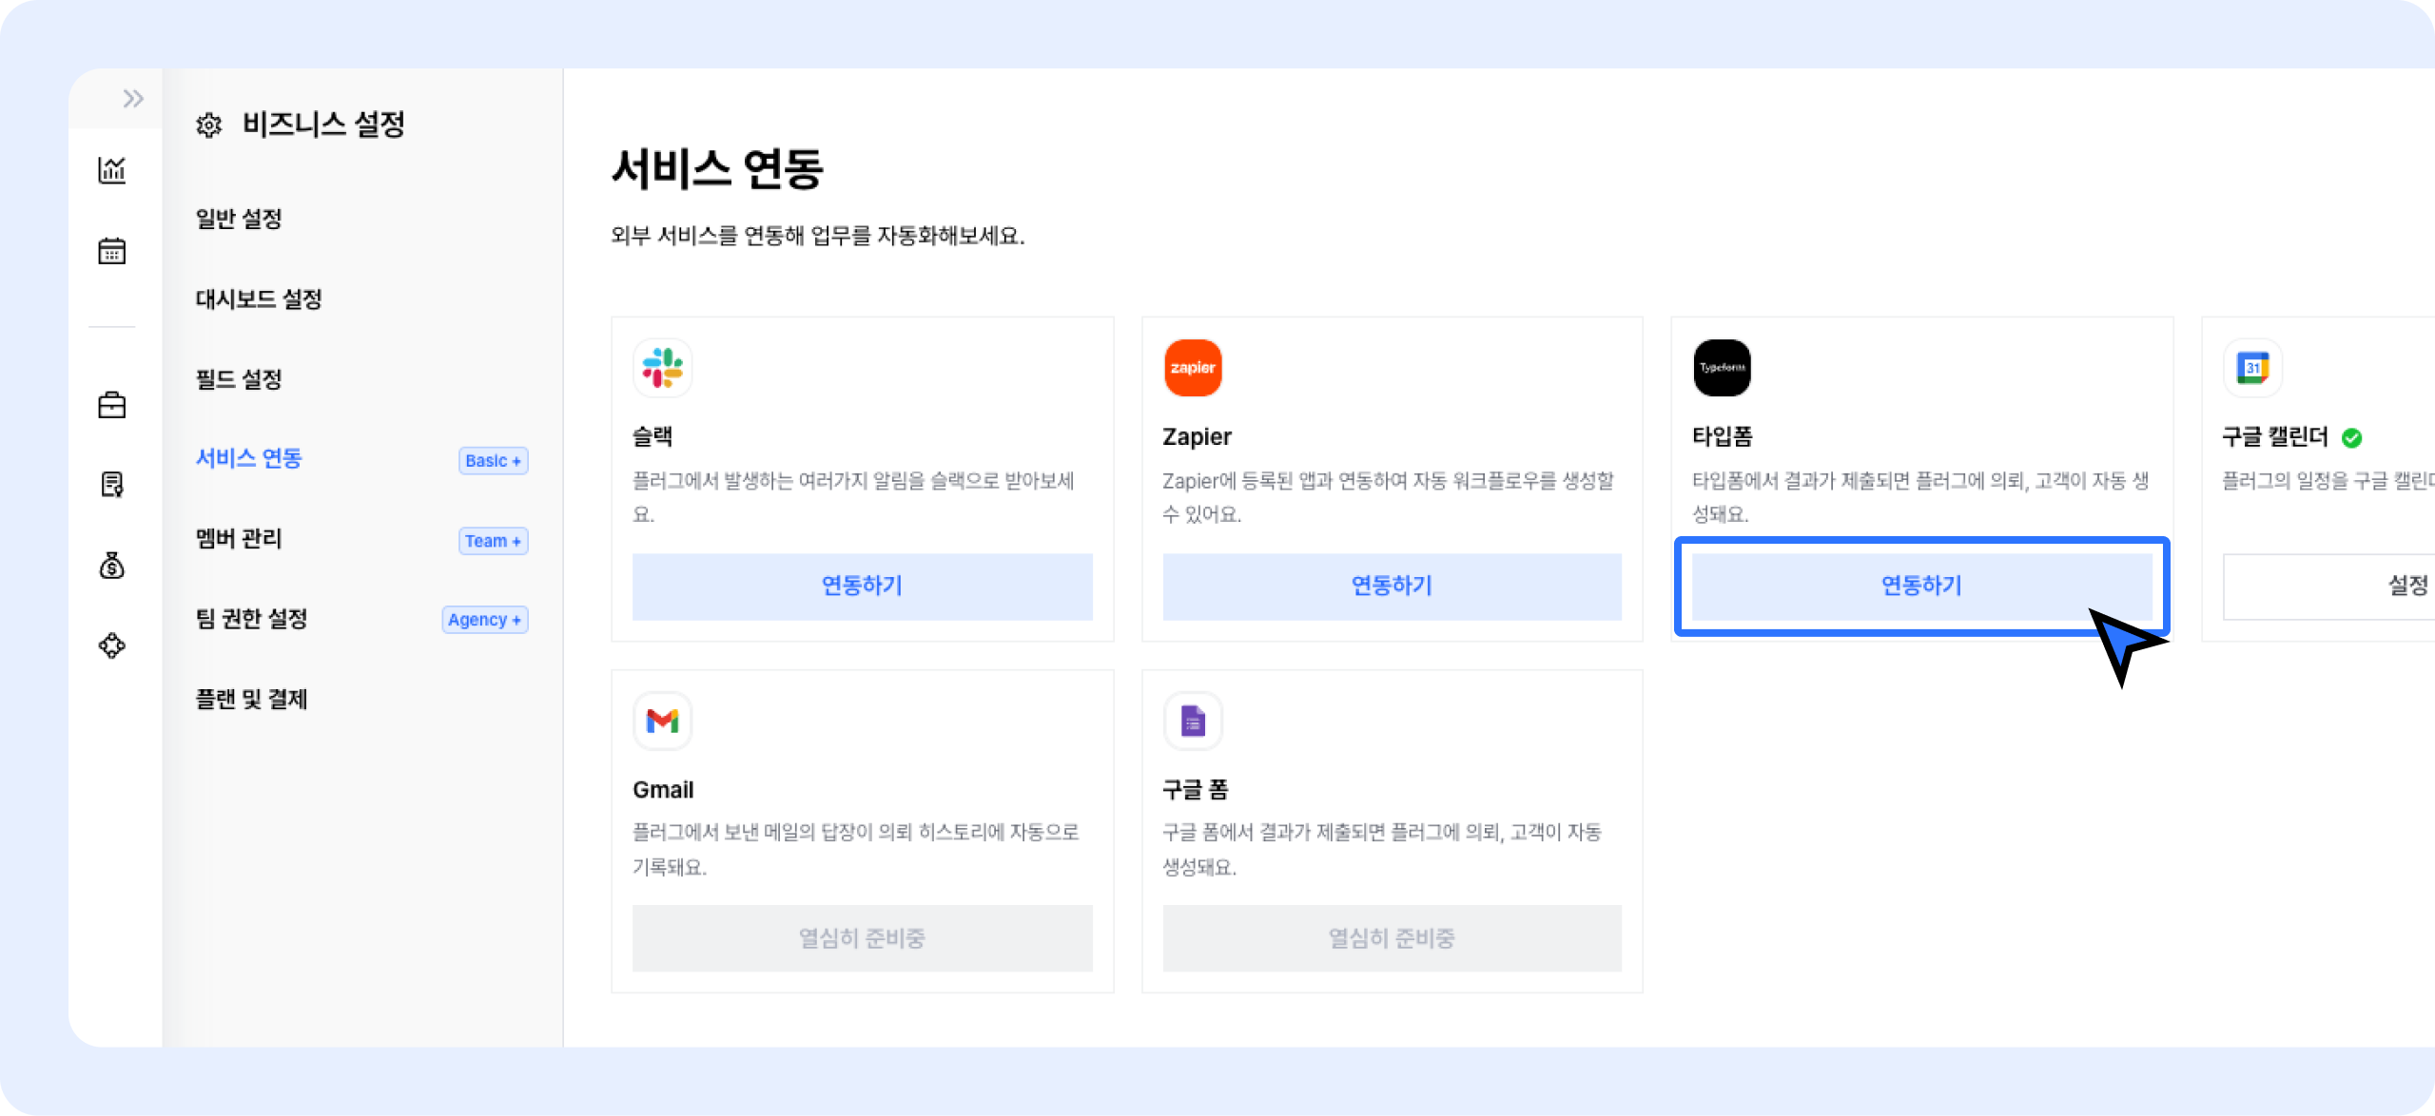Image resolution: width=2435 pixels, height=1116 pixels.
Task: Click 연동하기 button for Zapier
Action: click(x=1392, y=586)
